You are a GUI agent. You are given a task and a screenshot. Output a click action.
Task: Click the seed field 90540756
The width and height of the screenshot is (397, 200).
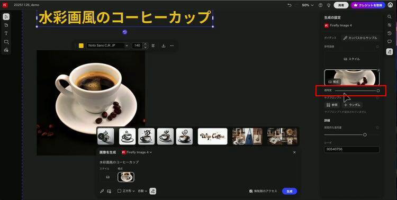(351, 149)
